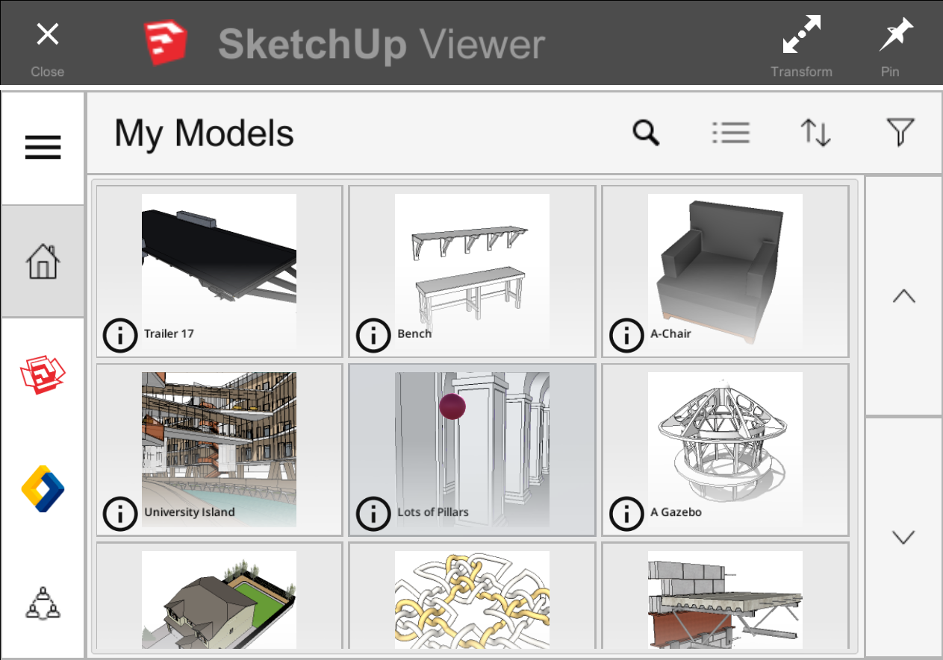Viewport: 943px width, 660px height.
Task: Open collaboration network icon in sidebar
Action: [x=43, y=603]
